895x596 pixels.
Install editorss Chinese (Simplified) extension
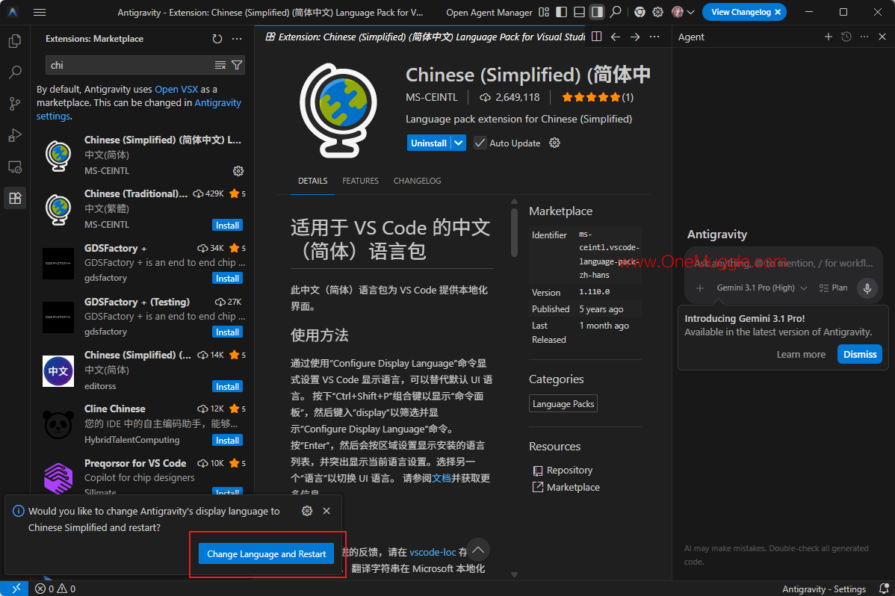(x=227, y=386)
